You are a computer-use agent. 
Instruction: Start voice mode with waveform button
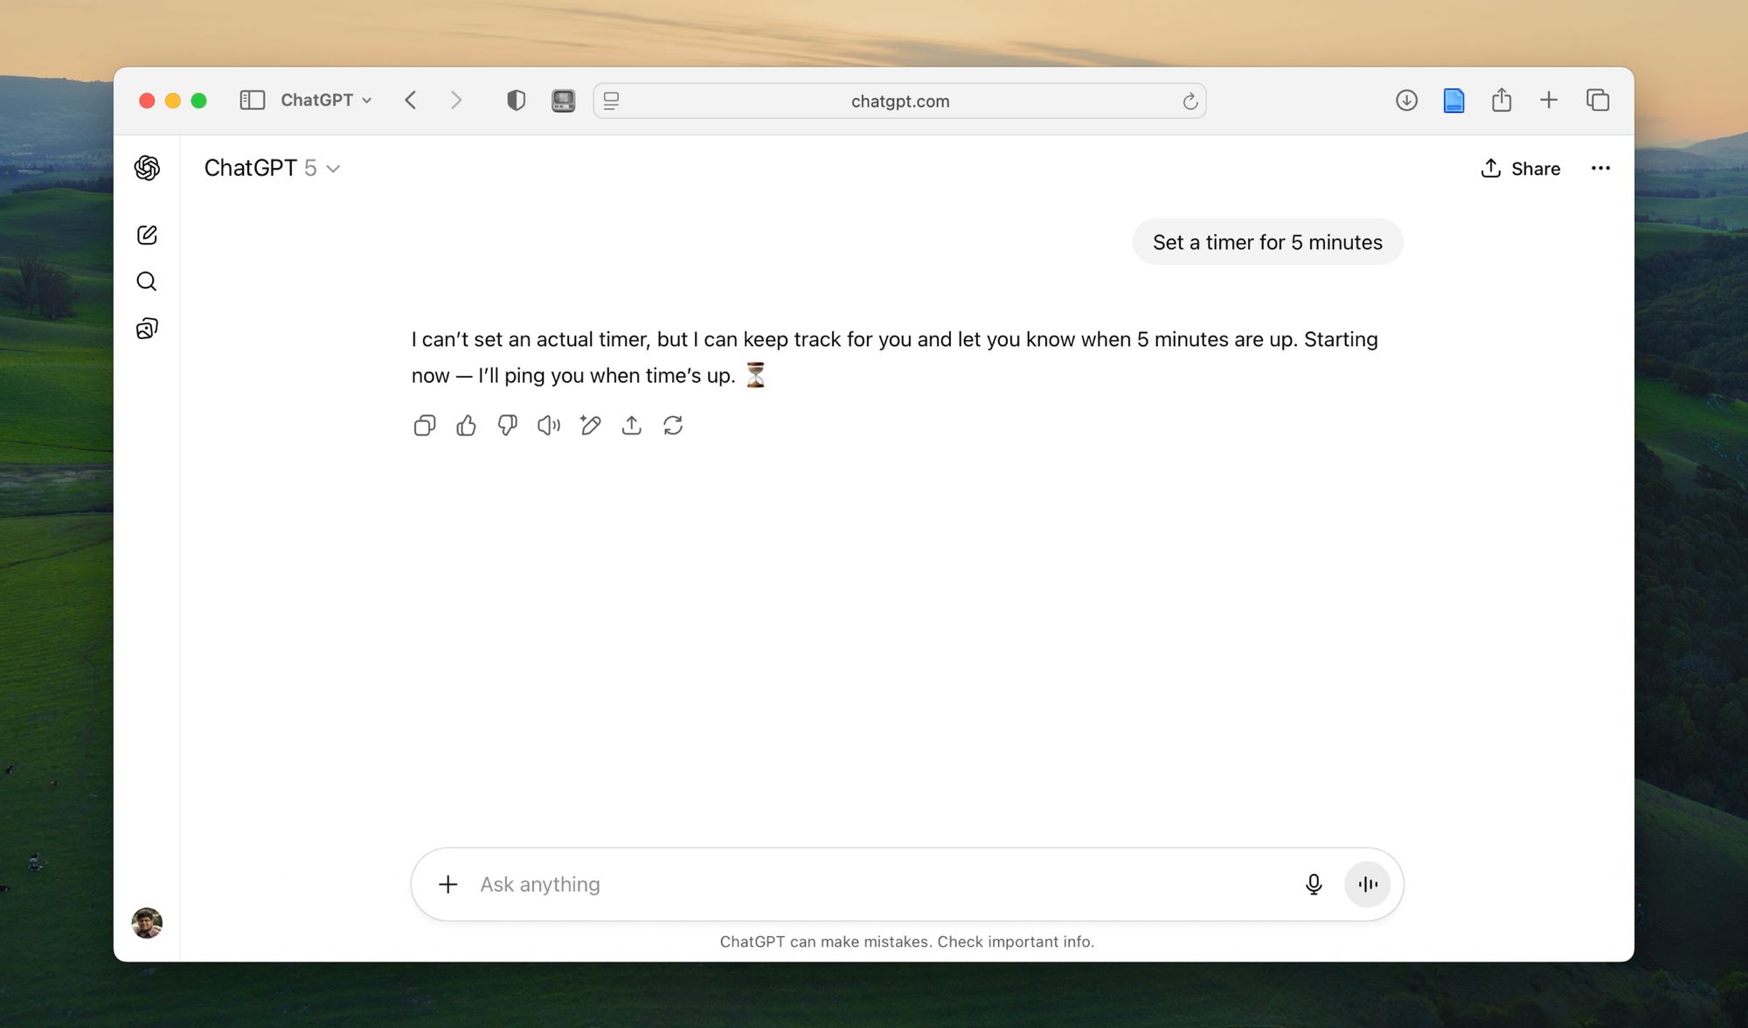(1368, 885)
